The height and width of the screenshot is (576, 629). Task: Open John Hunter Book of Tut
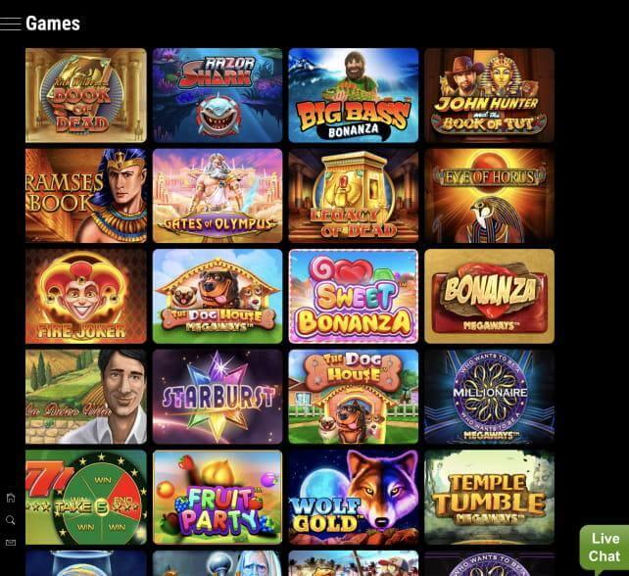(x=490, y=95)
